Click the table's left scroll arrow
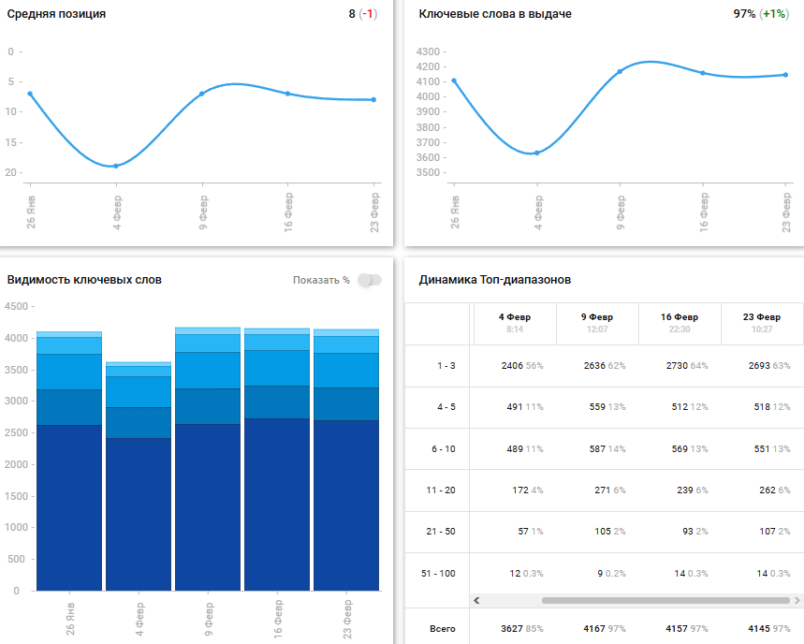Viewport: 804px width, 644px height. (476, 600)
